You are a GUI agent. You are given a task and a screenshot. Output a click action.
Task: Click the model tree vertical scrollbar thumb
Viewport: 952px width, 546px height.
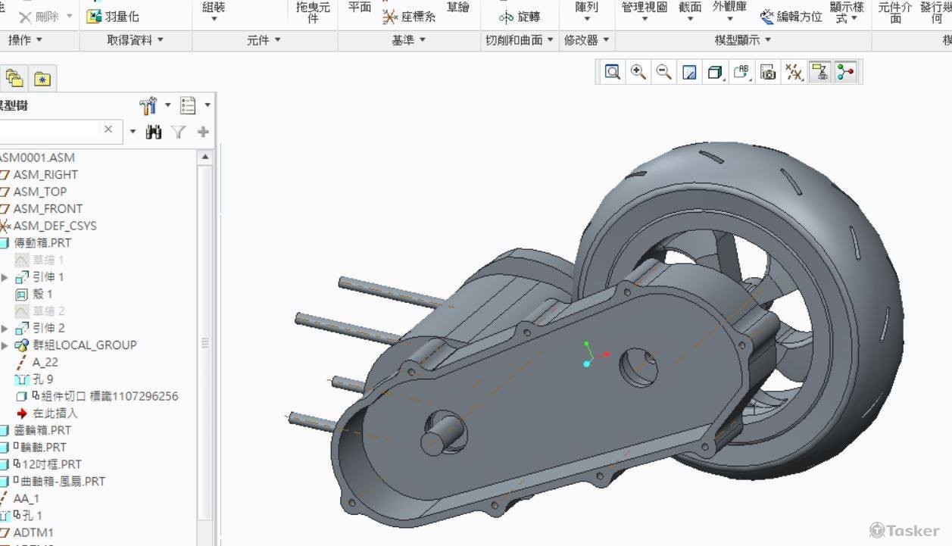click(x=204, y=342)
